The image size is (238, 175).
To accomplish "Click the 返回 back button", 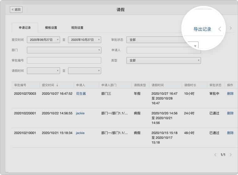I will (16, 9).
